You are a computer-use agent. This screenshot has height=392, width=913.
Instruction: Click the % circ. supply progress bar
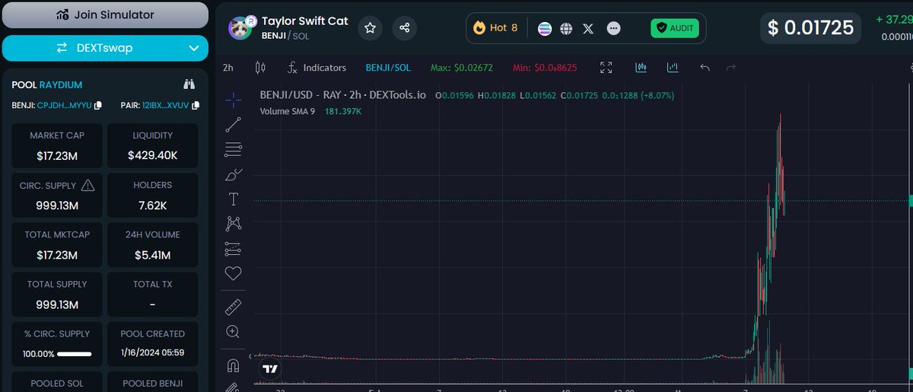pyautogui.click(x=75, y=354)
